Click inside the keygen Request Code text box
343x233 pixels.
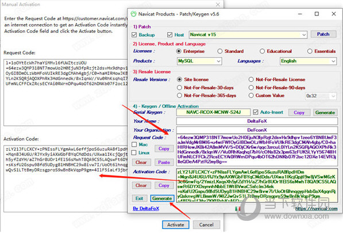pyautogui.click(x=257, y=150)
